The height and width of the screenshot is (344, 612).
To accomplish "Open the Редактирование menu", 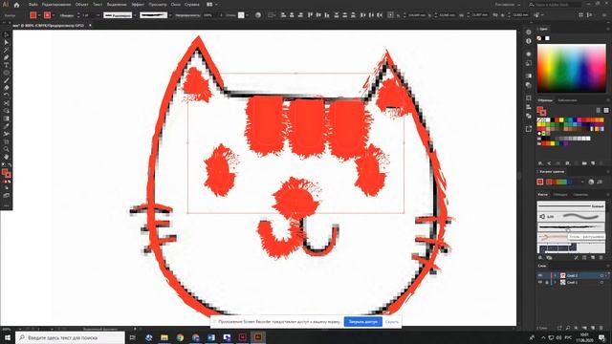I will (x=56, y=5).
